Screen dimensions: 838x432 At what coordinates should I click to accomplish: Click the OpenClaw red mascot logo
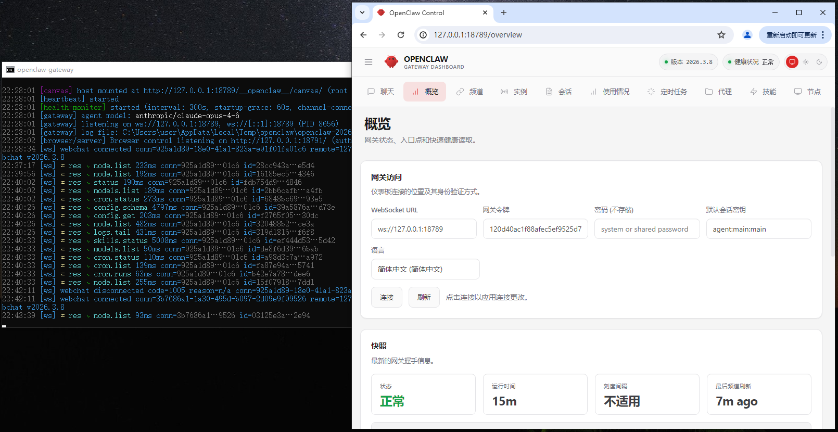pos(391,62)
